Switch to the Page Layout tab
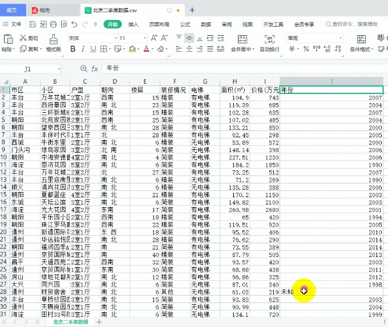 tap(159, 24)
